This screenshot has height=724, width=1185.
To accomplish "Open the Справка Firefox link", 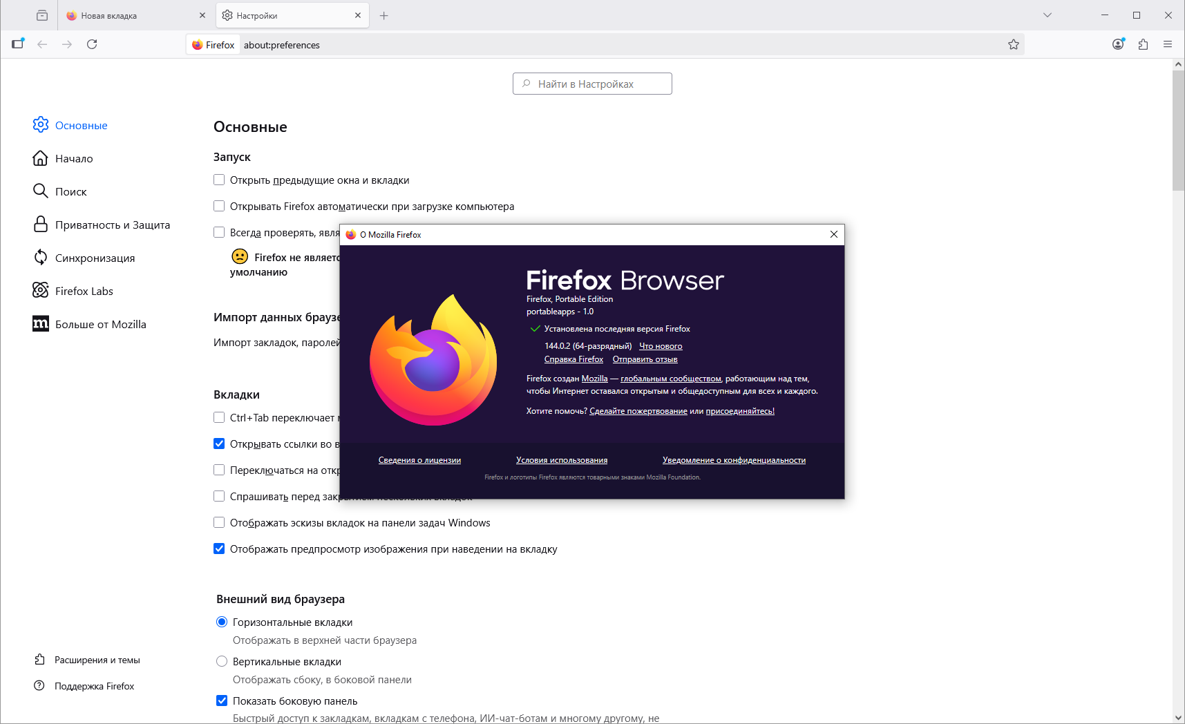I will pyautogui.click(x=573, y=359).
